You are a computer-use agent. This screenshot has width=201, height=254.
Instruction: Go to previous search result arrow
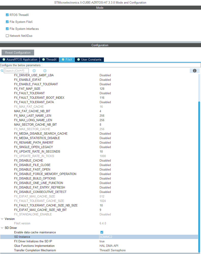(x=34, y=71)
